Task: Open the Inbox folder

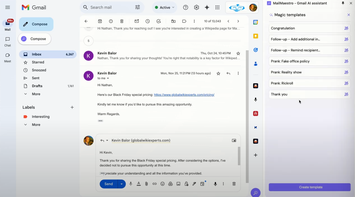Action: [x=48, y=54]
